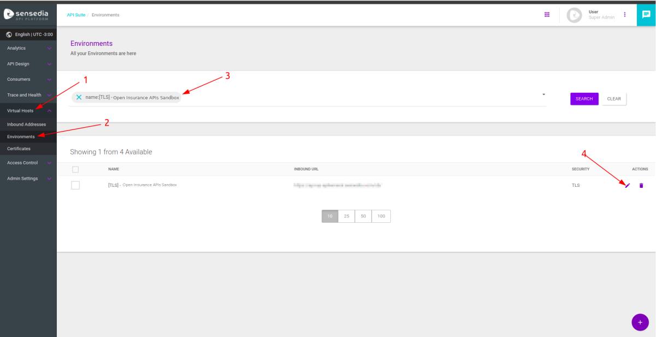Open the user options kebab menu
The height and width of the screenshot is (337, 656).
(x=625, y=15)
